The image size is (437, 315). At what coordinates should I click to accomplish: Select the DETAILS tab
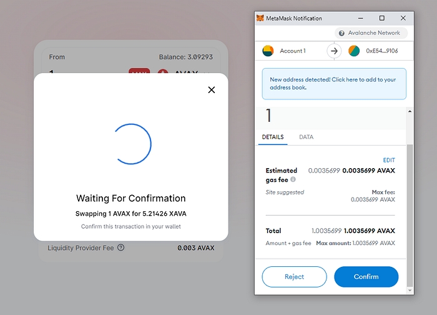273,137
